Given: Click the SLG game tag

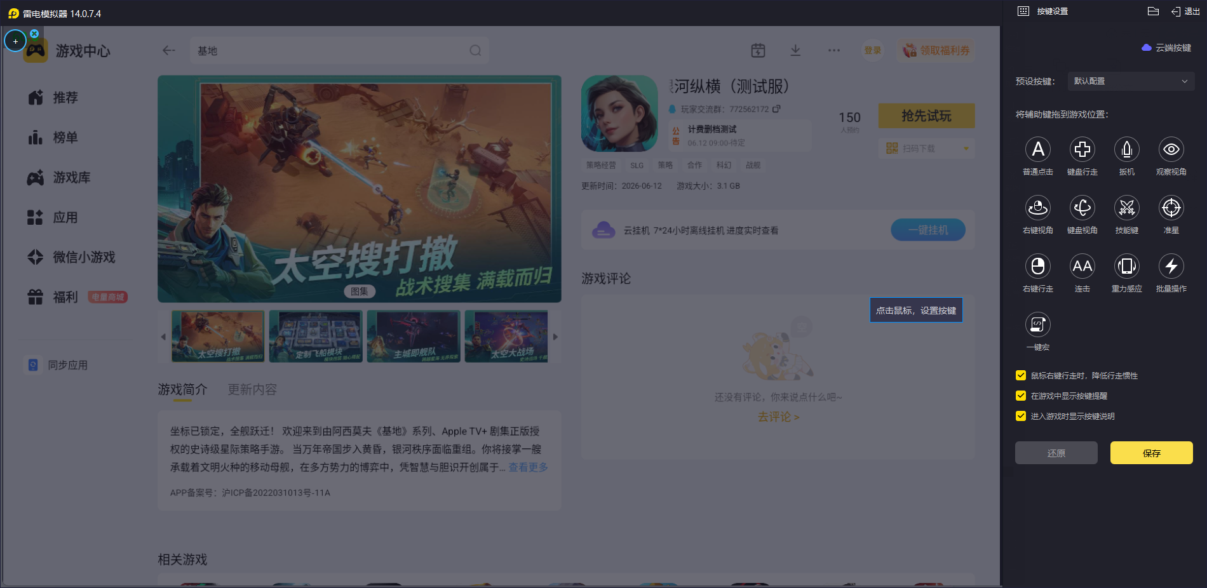Looking at the screenshot, I should point(637,165).
